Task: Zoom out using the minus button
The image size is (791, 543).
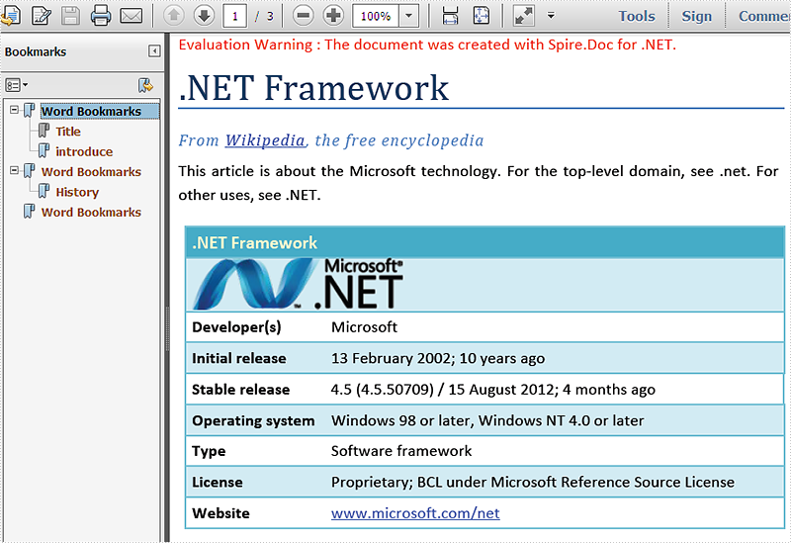Action: click(x=304, y=16)
